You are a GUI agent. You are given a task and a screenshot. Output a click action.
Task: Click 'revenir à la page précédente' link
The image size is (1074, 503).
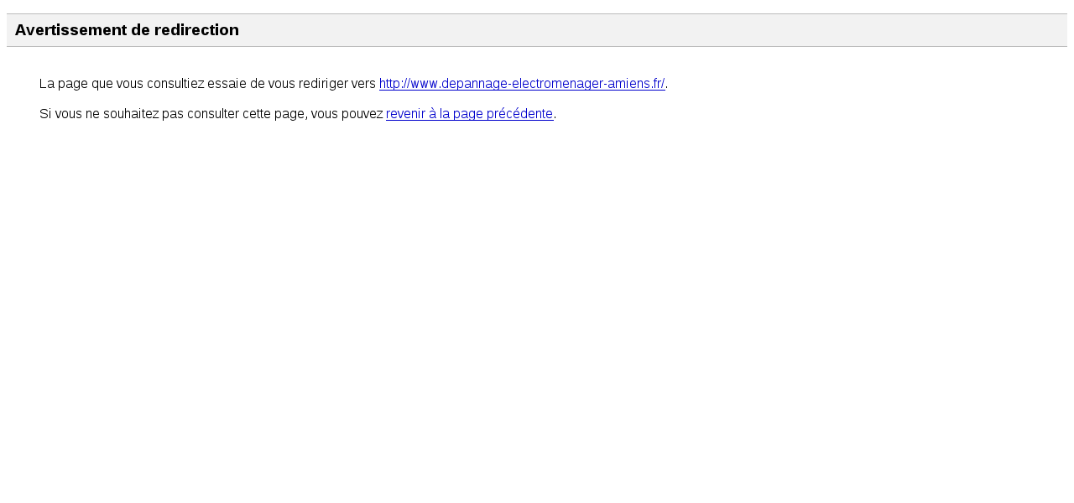click(469, 114)
